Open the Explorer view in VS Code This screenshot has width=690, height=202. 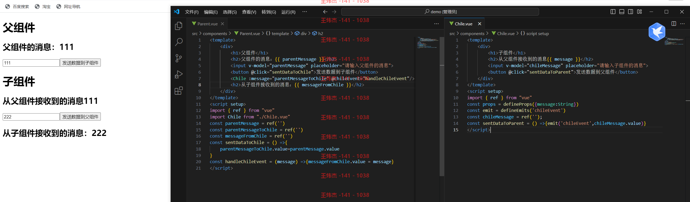(x=178, y=26)
